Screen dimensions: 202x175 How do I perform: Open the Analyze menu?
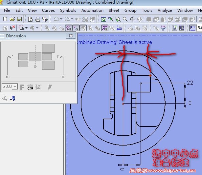pos(165,10)
